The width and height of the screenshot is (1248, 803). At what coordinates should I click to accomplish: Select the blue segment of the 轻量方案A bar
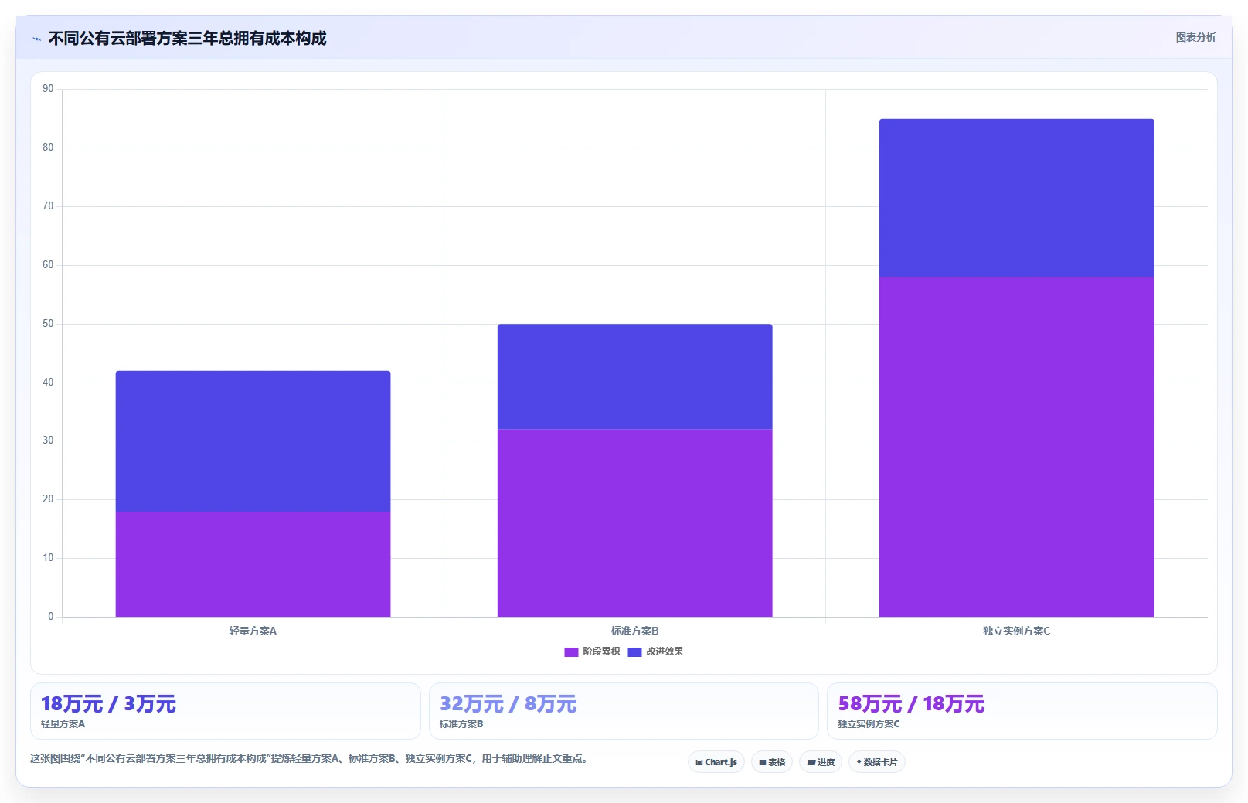click(x=253, y=441)
